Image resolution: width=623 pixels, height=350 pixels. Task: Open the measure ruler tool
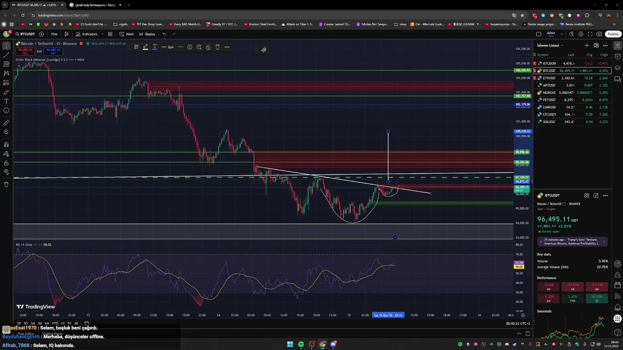click(6, 122)
